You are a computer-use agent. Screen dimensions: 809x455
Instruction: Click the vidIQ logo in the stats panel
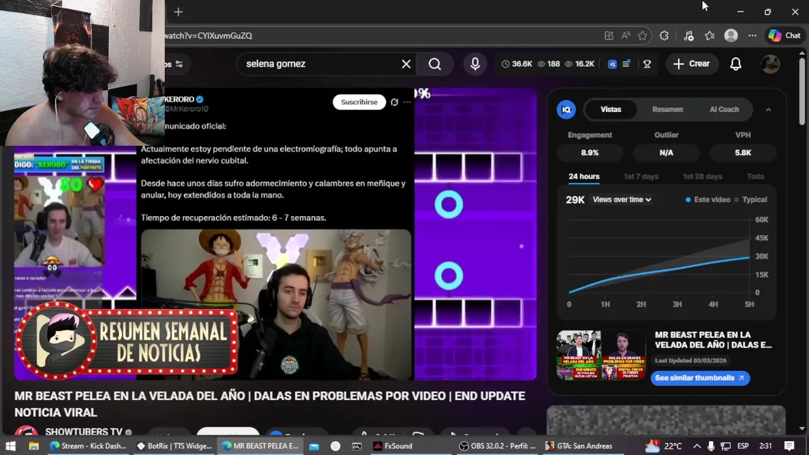pos(566,109)
